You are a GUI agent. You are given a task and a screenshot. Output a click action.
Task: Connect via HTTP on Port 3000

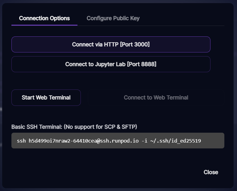point(111,44)
